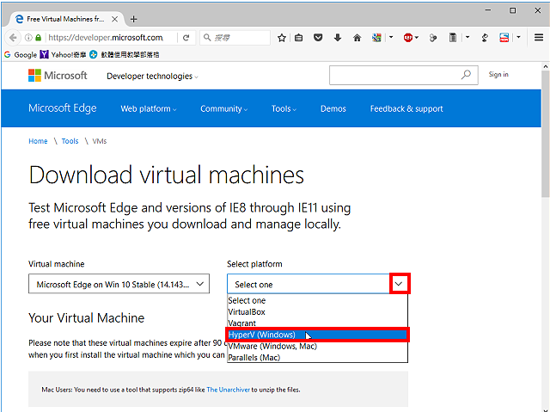Open the bookmarks list icon
Screen dimensions: 550x412
tap(298, 38)
